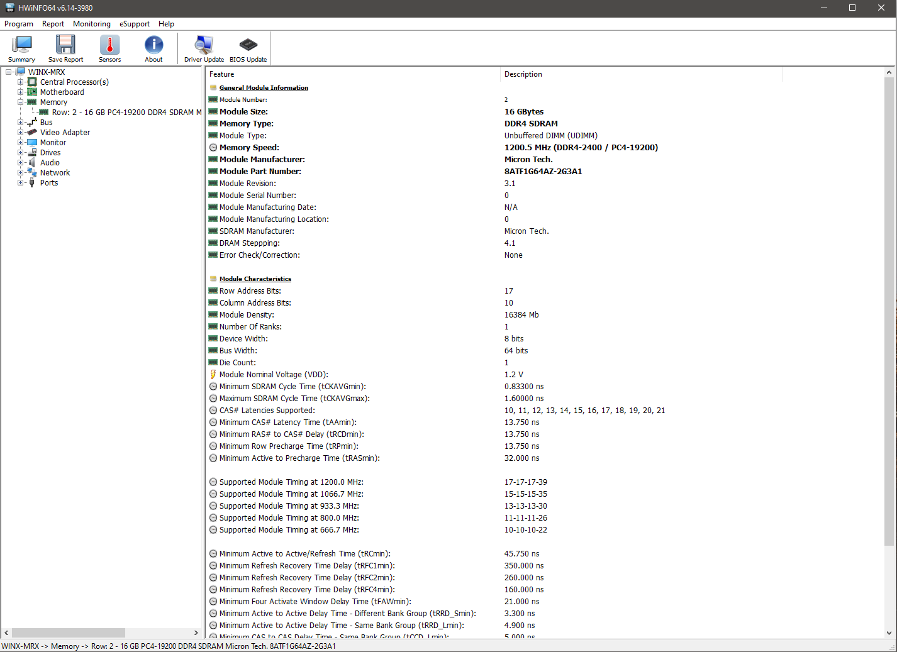Click the details panel vertical scrollbar thumb
Viewport: 897px width, 652px height.
[889, 311]
